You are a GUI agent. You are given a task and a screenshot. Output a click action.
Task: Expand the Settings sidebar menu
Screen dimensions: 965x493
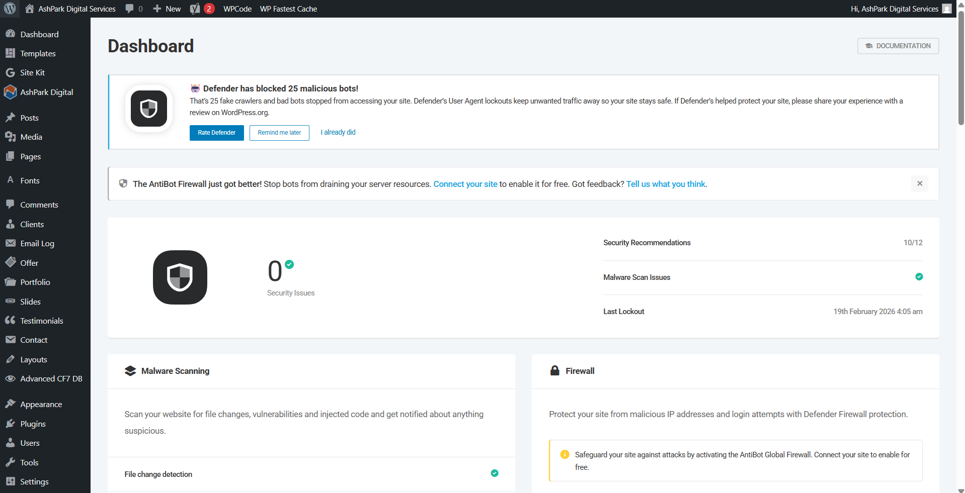(x=34, y=481)
